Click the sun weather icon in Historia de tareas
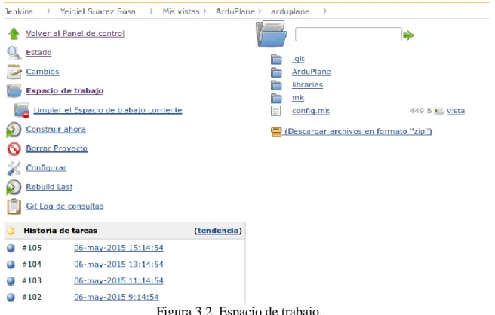 coord(11,231)
